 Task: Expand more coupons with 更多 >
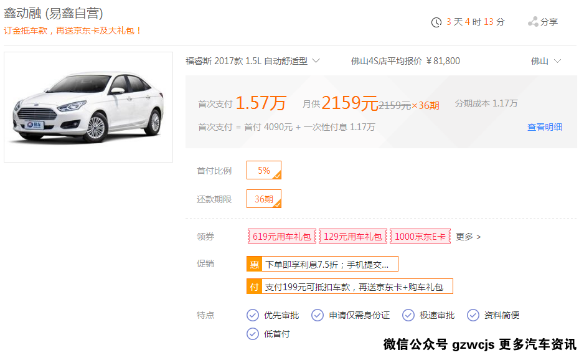click(x=468, y=237)
